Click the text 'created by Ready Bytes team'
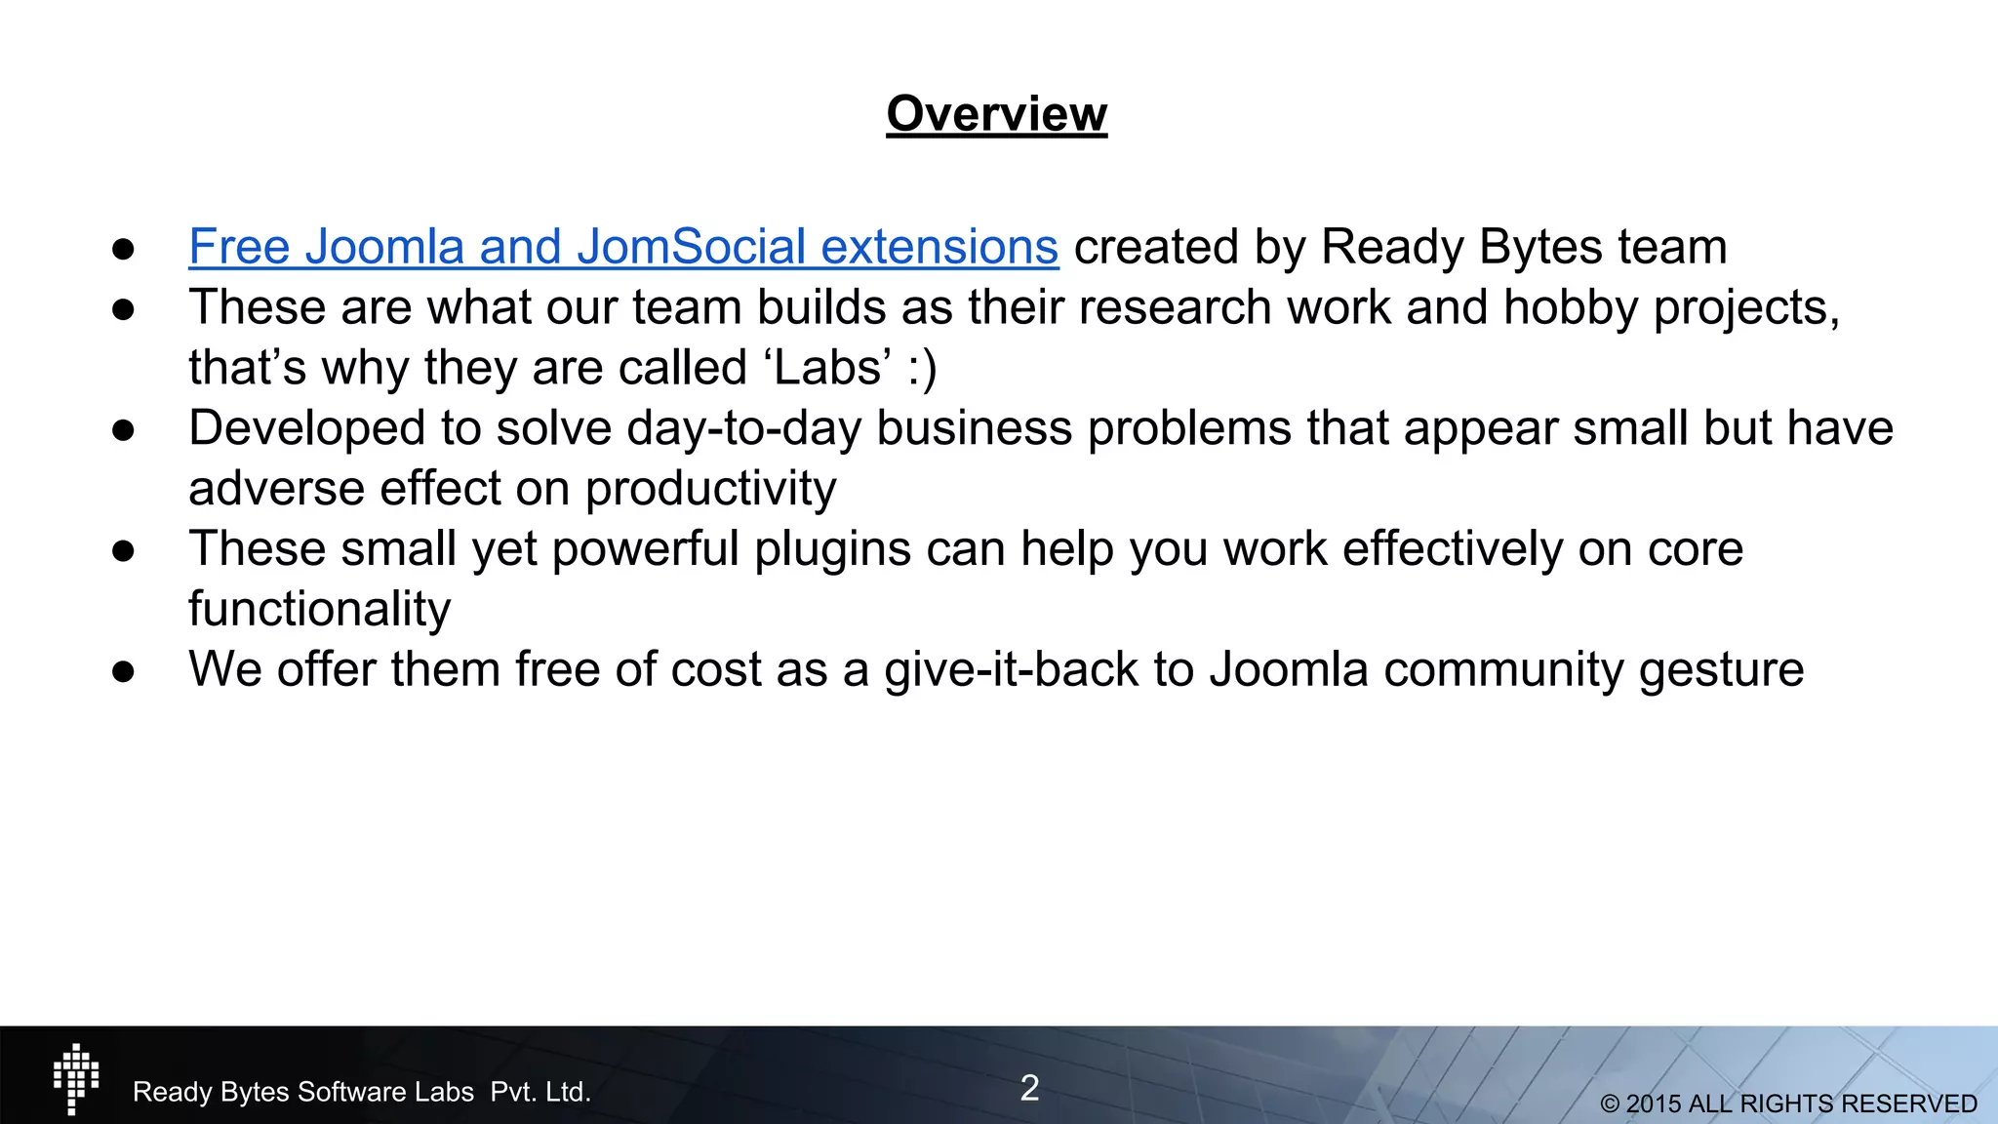1998x1124 pixels. [1400, 247]
